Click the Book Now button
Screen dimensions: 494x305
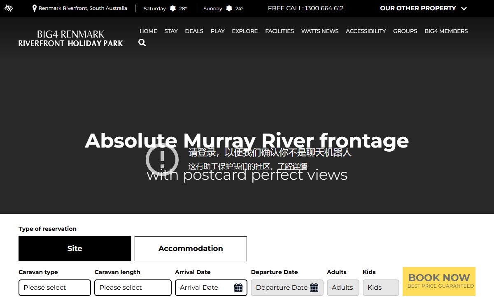pos(439,282)
